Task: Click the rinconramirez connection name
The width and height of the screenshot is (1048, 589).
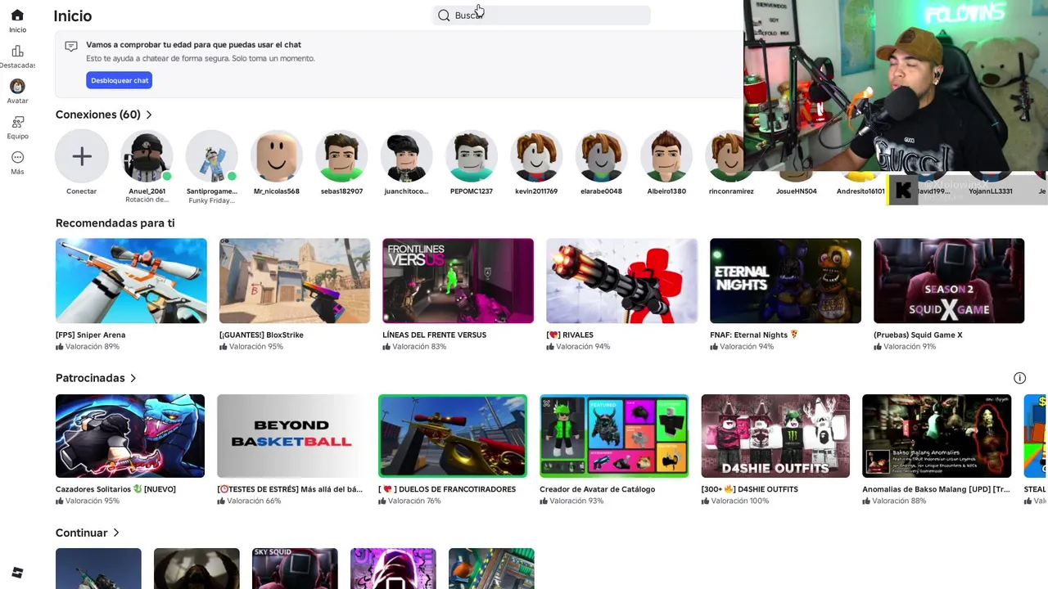Action: (x=731, y=191)
